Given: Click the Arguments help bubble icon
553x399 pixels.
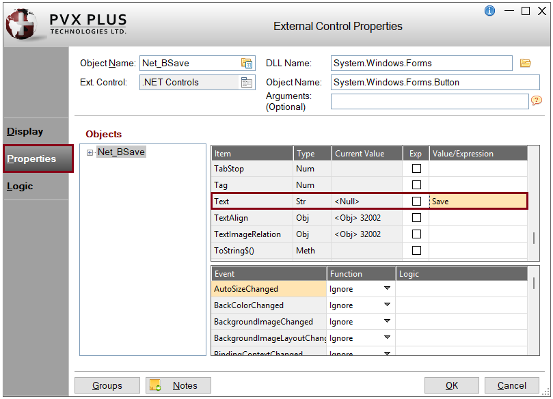Looking at the screenshot, I should (537, 101).
